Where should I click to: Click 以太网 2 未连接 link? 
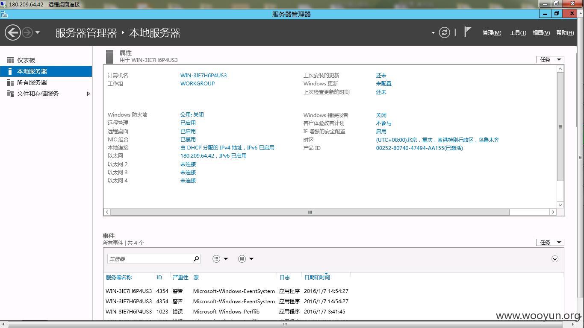188,164
